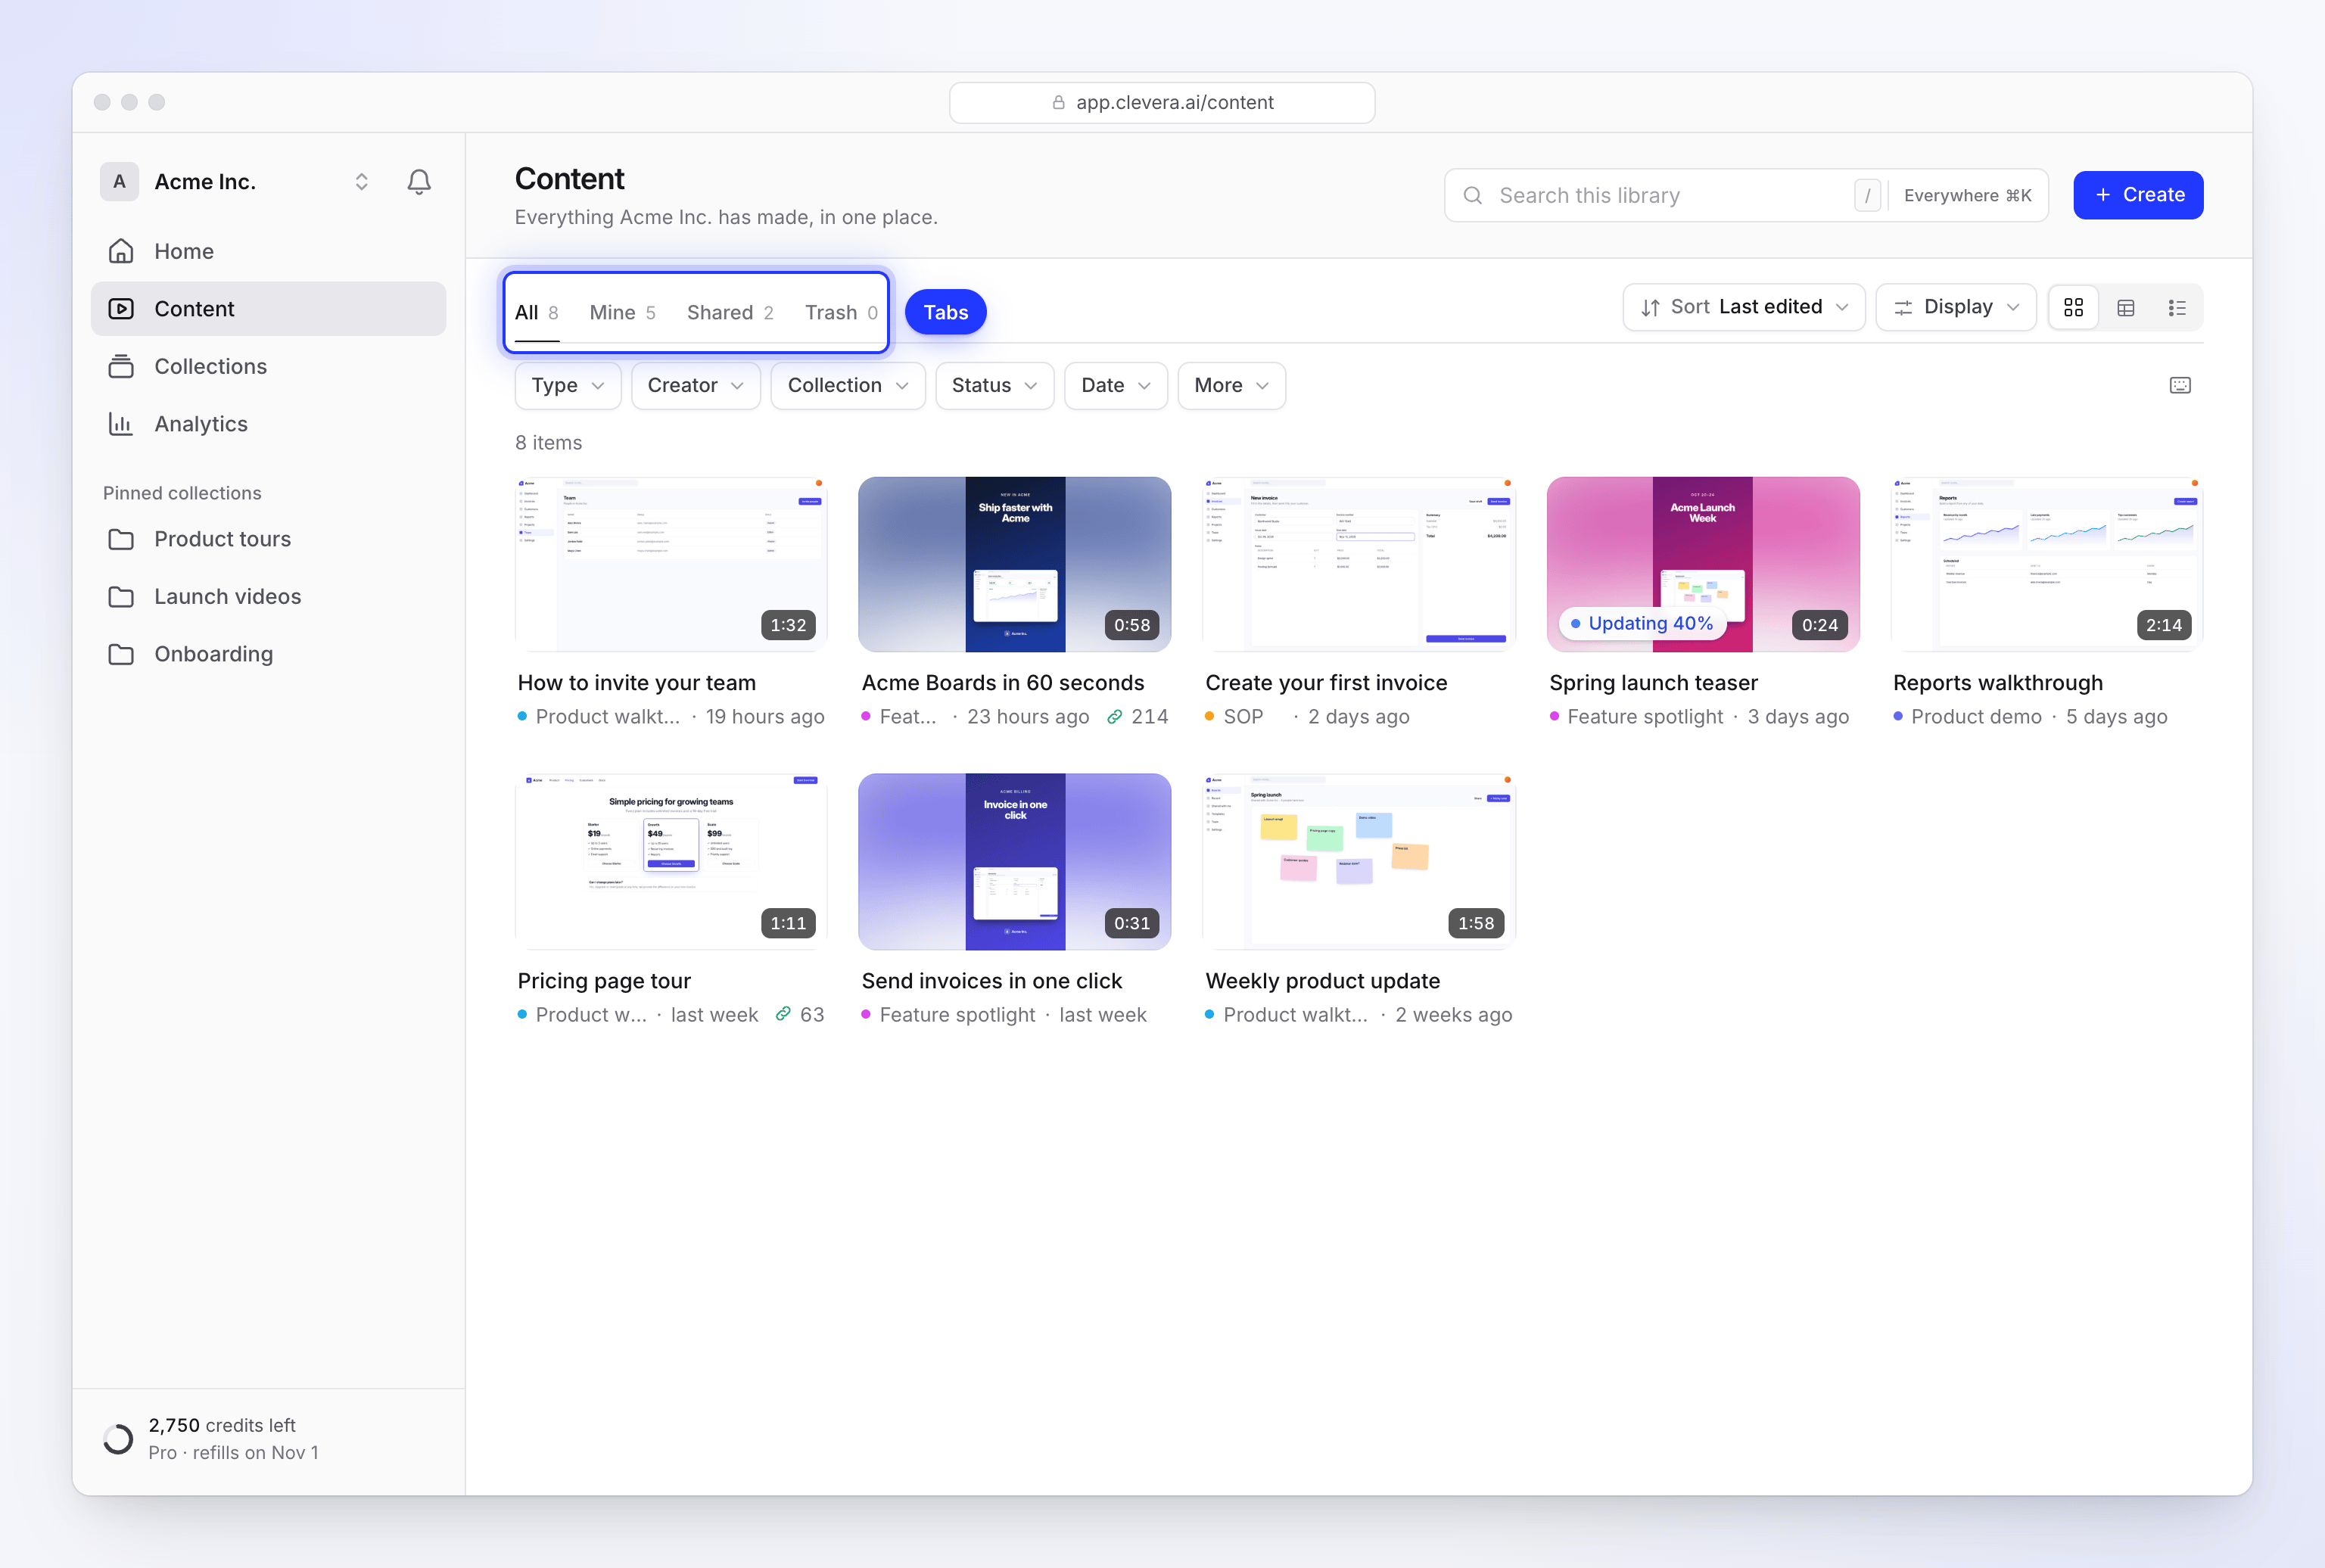The image size is (2325, 1568).
Task: Click the keyboard shortcuts icon
Action: 2180,385
